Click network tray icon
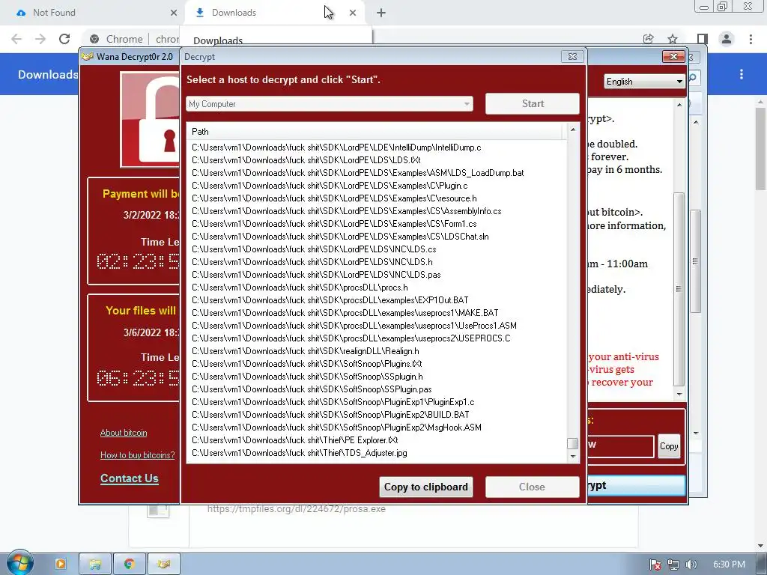This screenshot has width=767, height=575. point(673,565)
